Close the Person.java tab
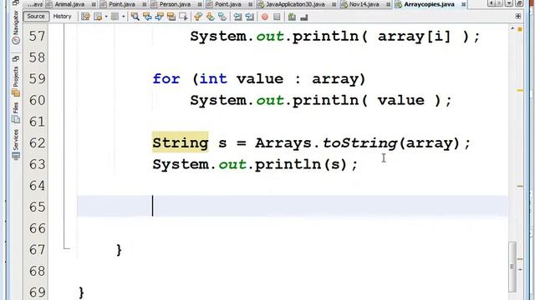The height and width of the screenshot is (300, 535). (200, 5)
